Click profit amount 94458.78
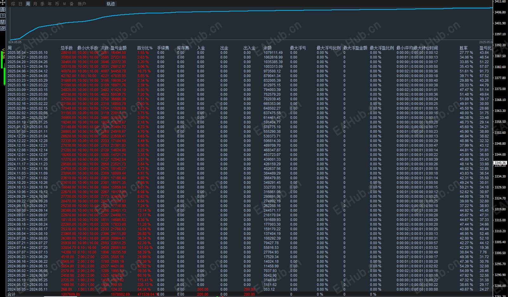The height and width of the screenshot is (297, 508). pyautogui.click(x=118, y=71)
